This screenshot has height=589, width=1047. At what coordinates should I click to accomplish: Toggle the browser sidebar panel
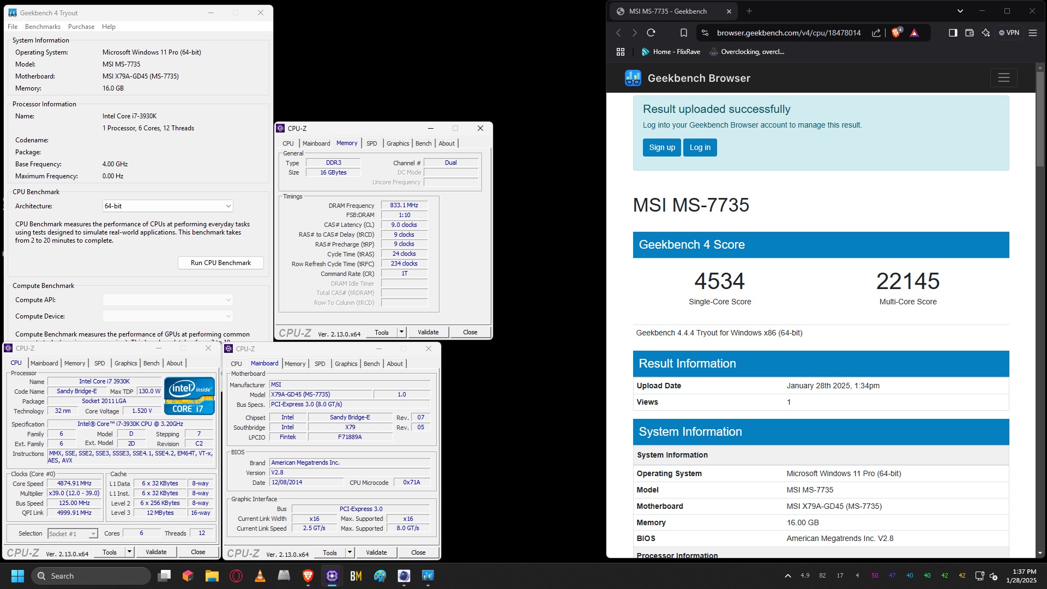click(x=953, y=33)
